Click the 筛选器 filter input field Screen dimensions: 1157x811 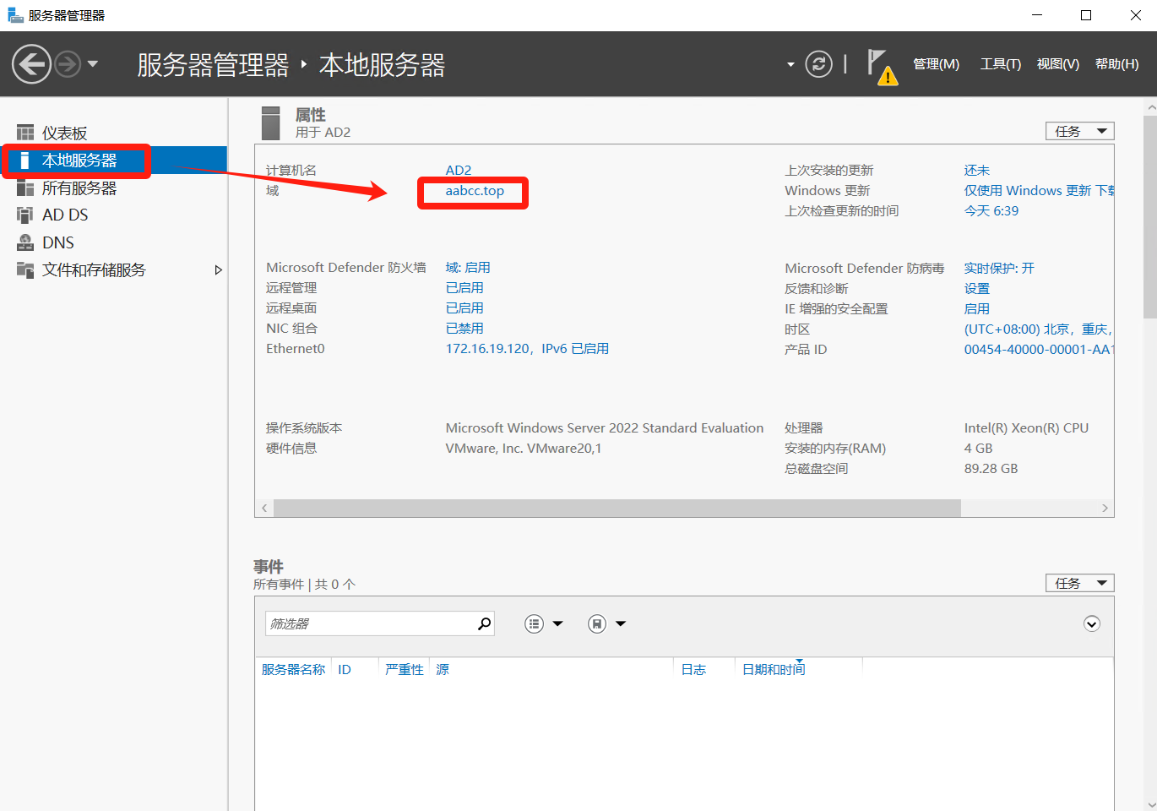[370, 624]
